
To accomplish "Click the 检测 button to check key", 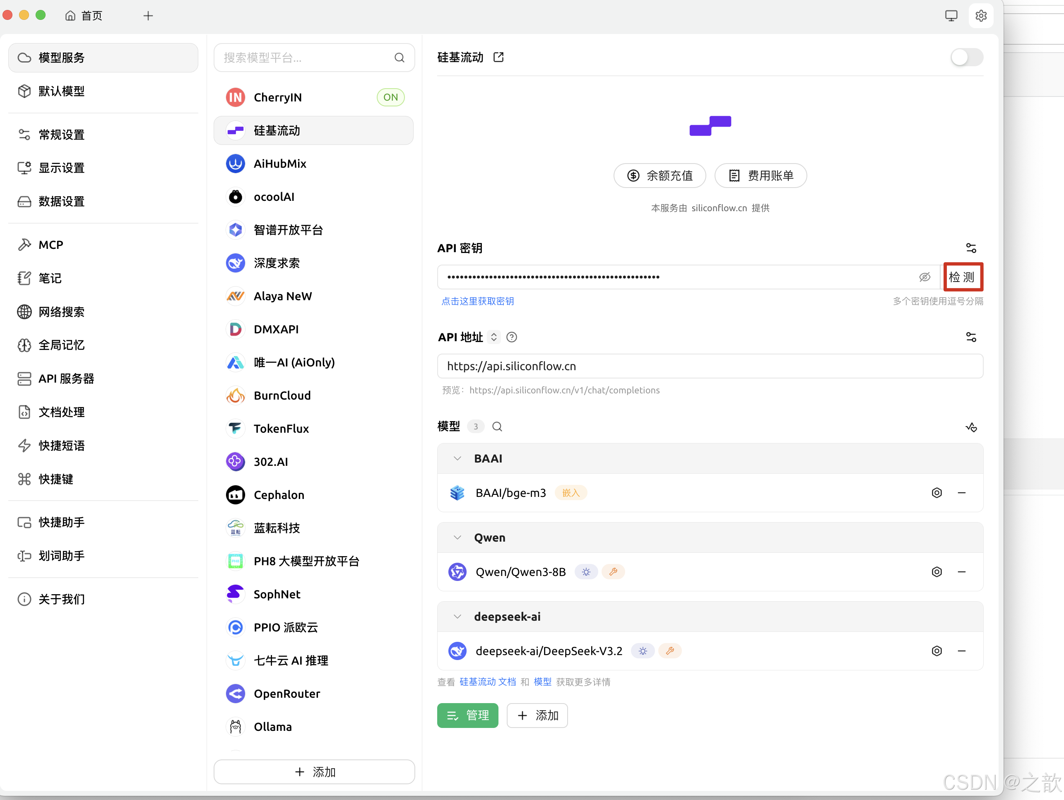I will pyautogui.click(x=962, y=277).
